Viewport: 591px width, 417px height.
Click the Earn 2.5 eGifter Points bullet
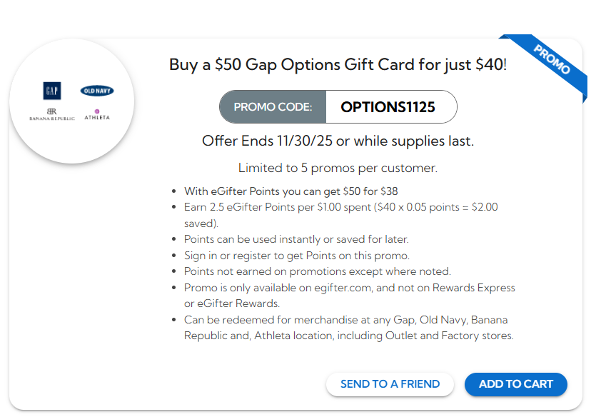(340, 208)
